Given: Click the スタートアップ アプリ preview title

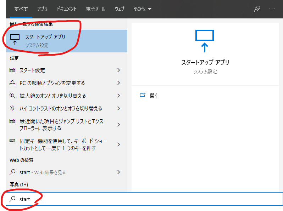Looking at the screenshot, I should (x=205, y=62).
